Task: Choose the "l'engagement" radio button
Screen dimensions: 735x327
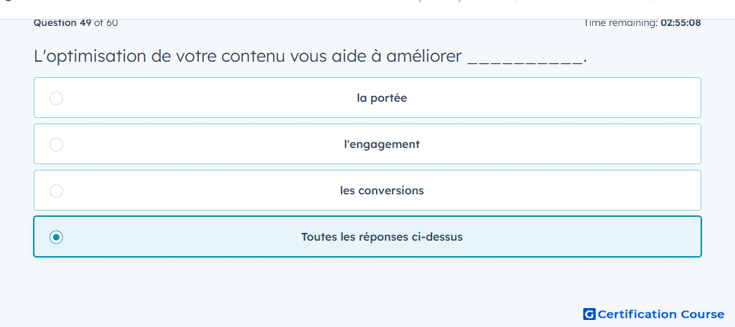Action: pos(56,145)
